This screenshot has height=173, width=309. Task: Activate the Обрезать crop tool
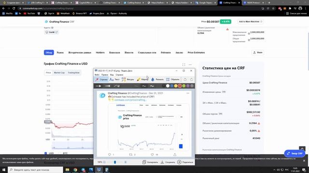pyautogui.click(x=173, y=79)
